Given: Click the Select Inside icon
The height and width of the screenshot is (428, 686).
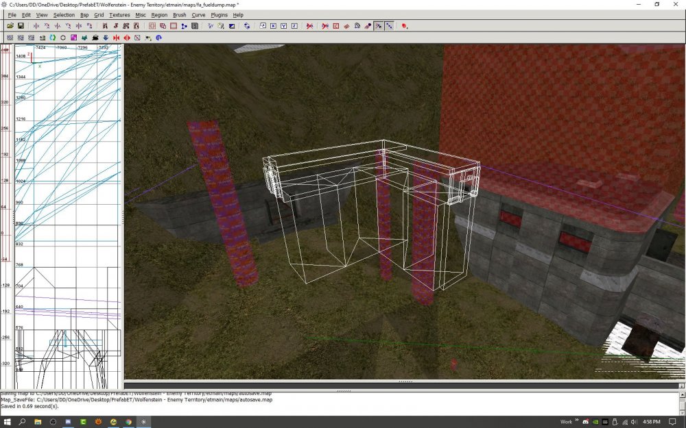Looking at the screenshot, I should (x=137, y=26).
